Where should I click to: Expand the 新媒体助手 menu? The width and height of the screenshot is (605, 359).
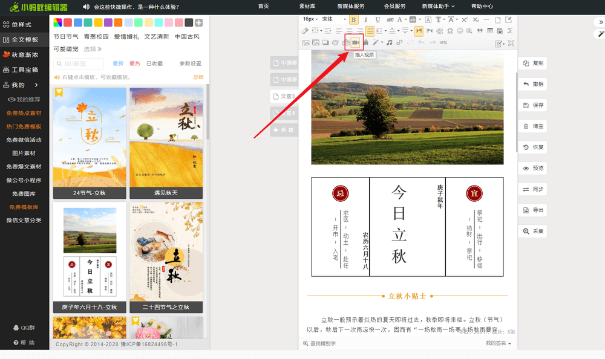click(x=438, y=6)
